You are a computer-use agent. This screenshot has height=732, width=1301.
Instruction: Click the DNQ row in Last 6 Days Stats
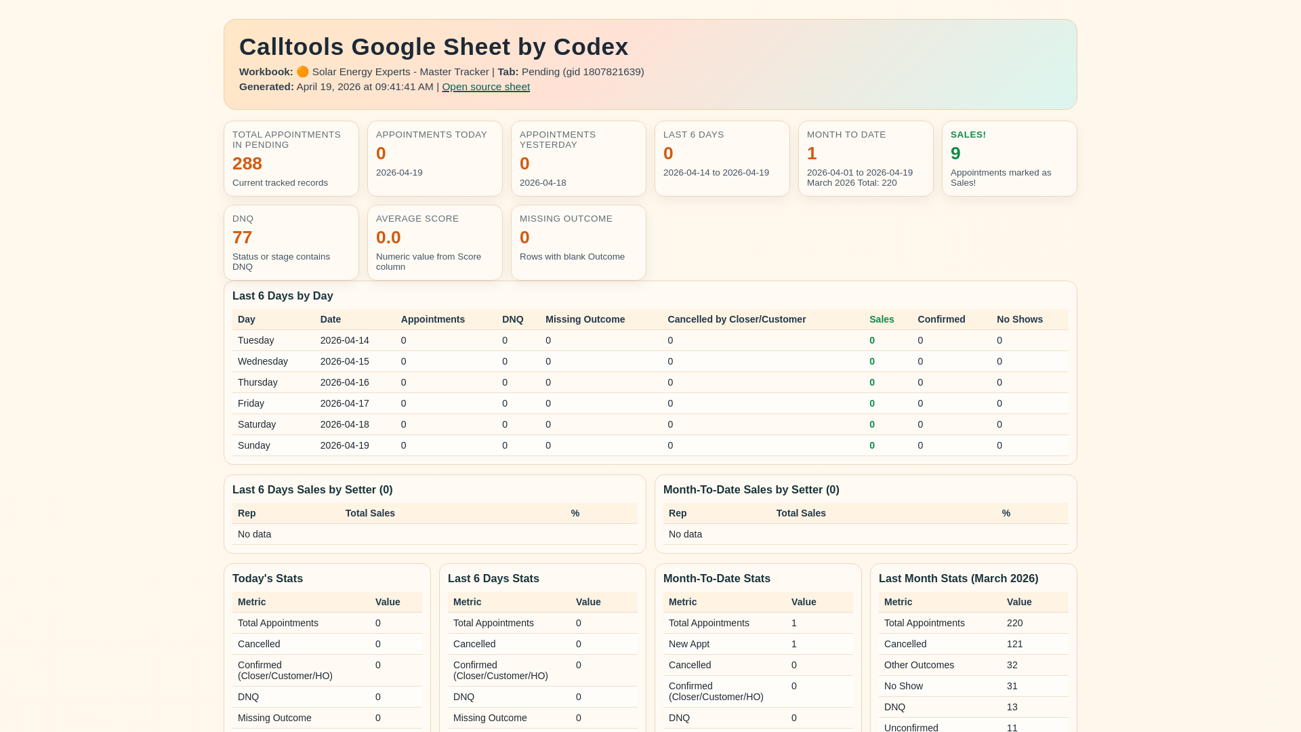pos(543,697)
